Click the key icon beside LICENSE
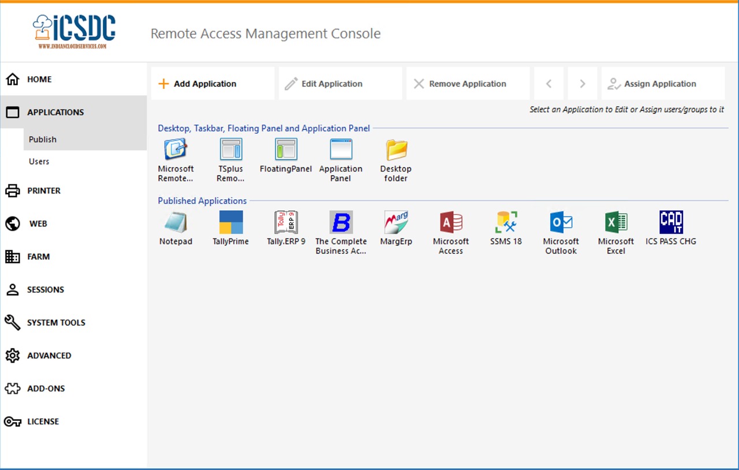The width and height of the screenshot is (739, 470). [x=13, y=421]
